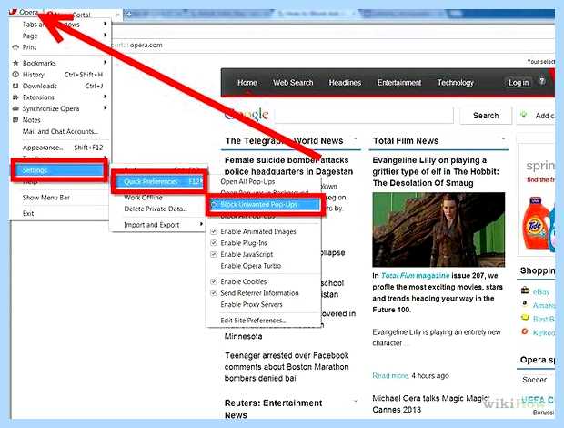Open Entertainment portal tab
Screen dimensions: 564x428
coord(399,83)
